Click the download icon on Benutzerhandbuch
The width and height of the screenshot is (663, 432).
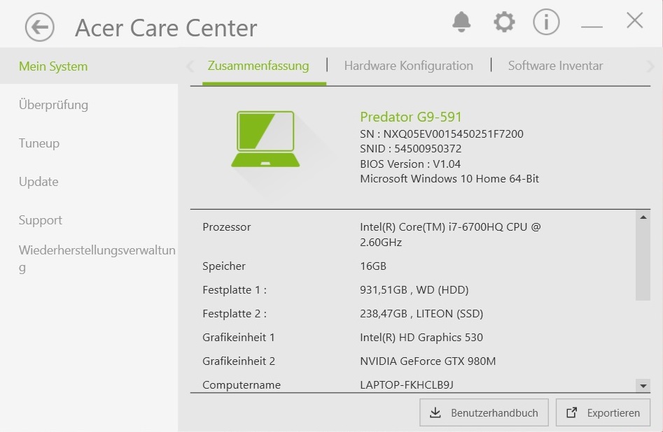coord(435,412)
